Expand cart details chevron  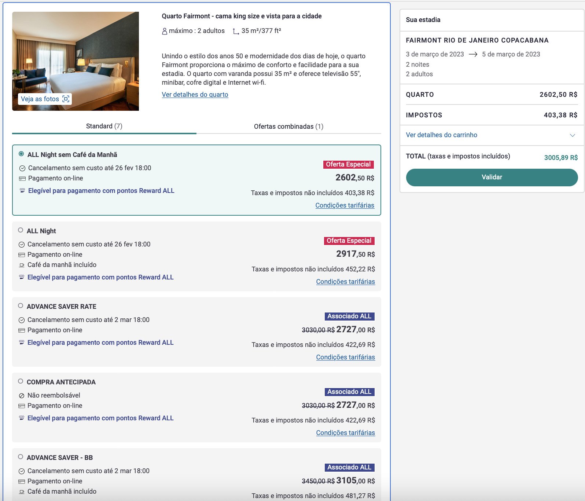coord(572,135)
